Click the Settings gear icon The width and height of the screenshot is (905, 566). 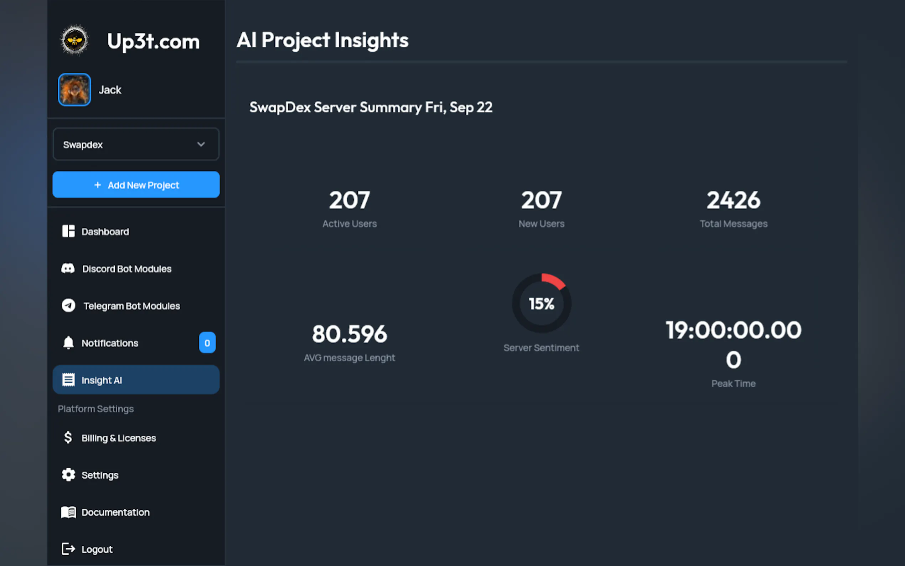(x=68, y=475)
